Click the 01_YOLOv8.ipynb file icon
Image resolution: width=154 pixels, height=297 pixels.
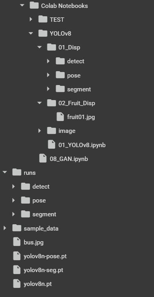[51, 145]
